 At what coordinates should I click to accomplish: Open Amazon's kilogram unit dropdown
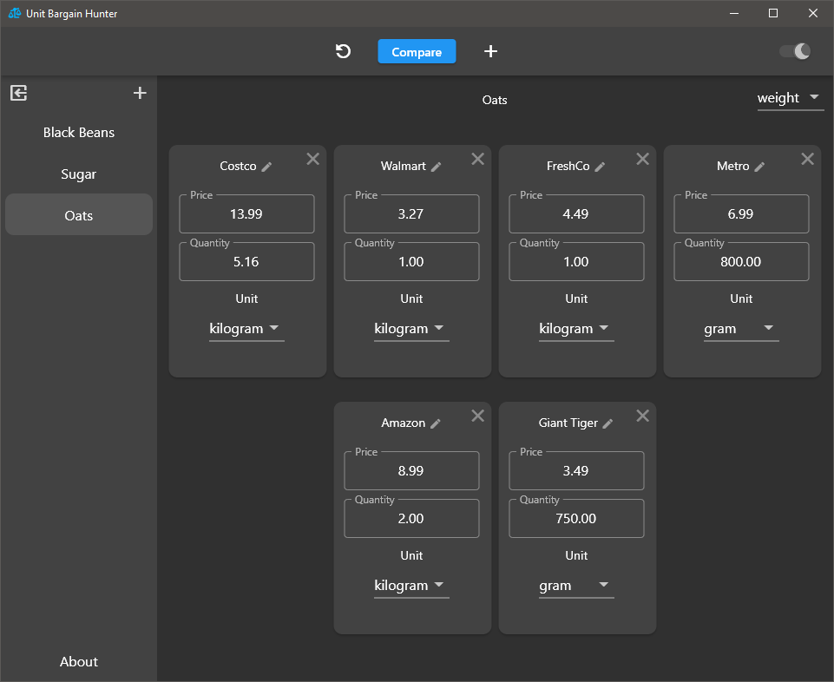click(x=411, y=586)
